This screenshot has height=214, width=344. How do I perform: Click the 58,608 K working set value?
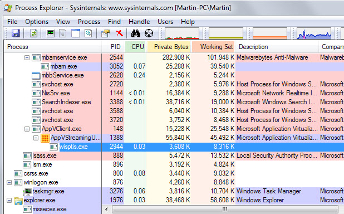(223, 201)
